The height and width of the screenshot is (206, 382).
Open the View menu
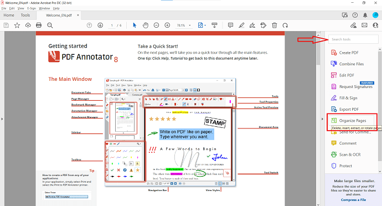20,8
